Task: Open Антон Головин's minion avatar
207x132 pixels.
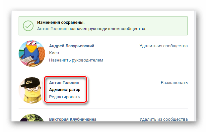Action: click(31, 90)
